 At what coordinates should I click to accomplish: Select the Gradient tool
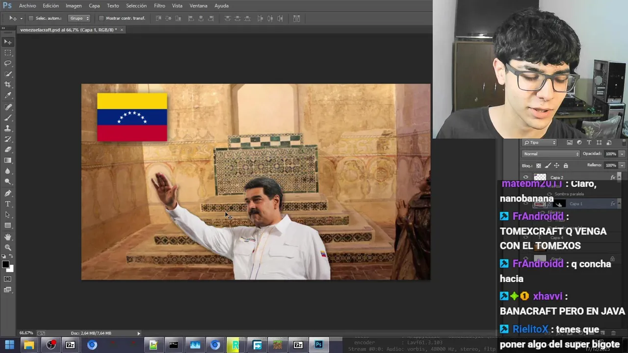coord(8,160)
